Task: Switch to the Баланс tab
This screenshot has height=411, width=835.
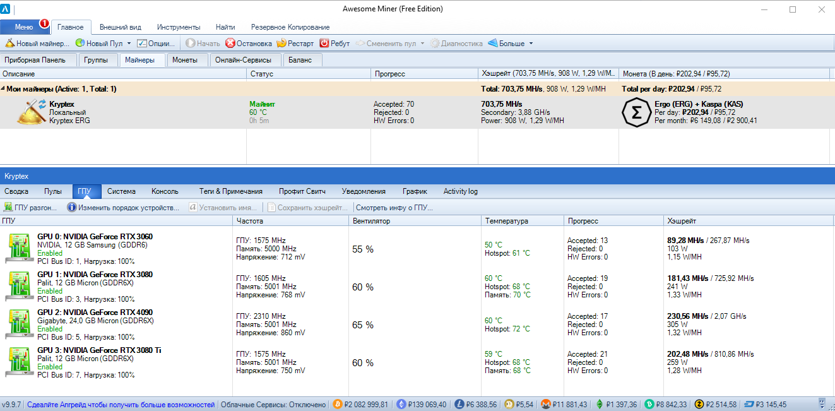Action: click(304, 60)
